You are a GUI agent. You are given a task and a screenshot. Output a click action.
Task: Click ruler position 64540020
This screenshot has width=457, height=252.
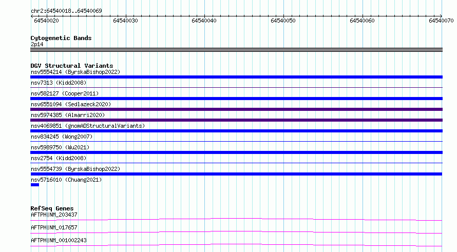click(46, 21)
